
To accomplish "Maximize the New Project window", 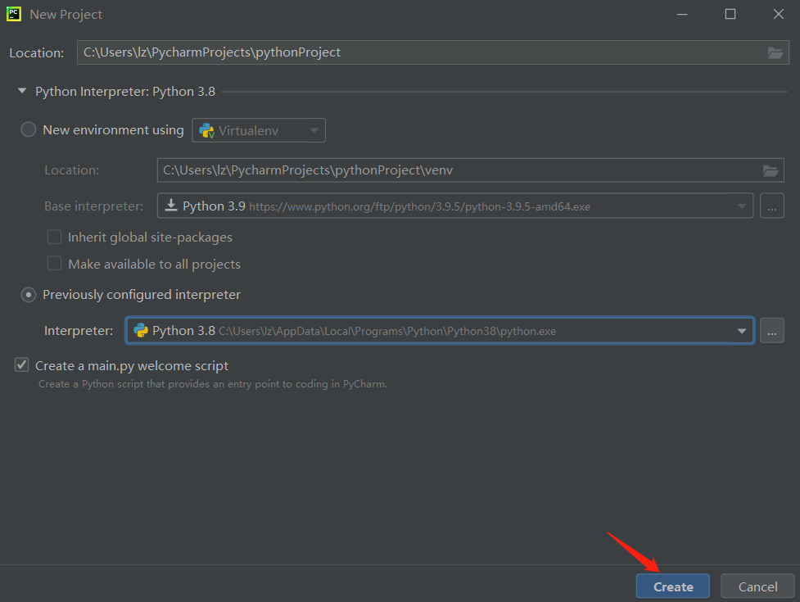I will pyautogui.click(x=730, y=14).
